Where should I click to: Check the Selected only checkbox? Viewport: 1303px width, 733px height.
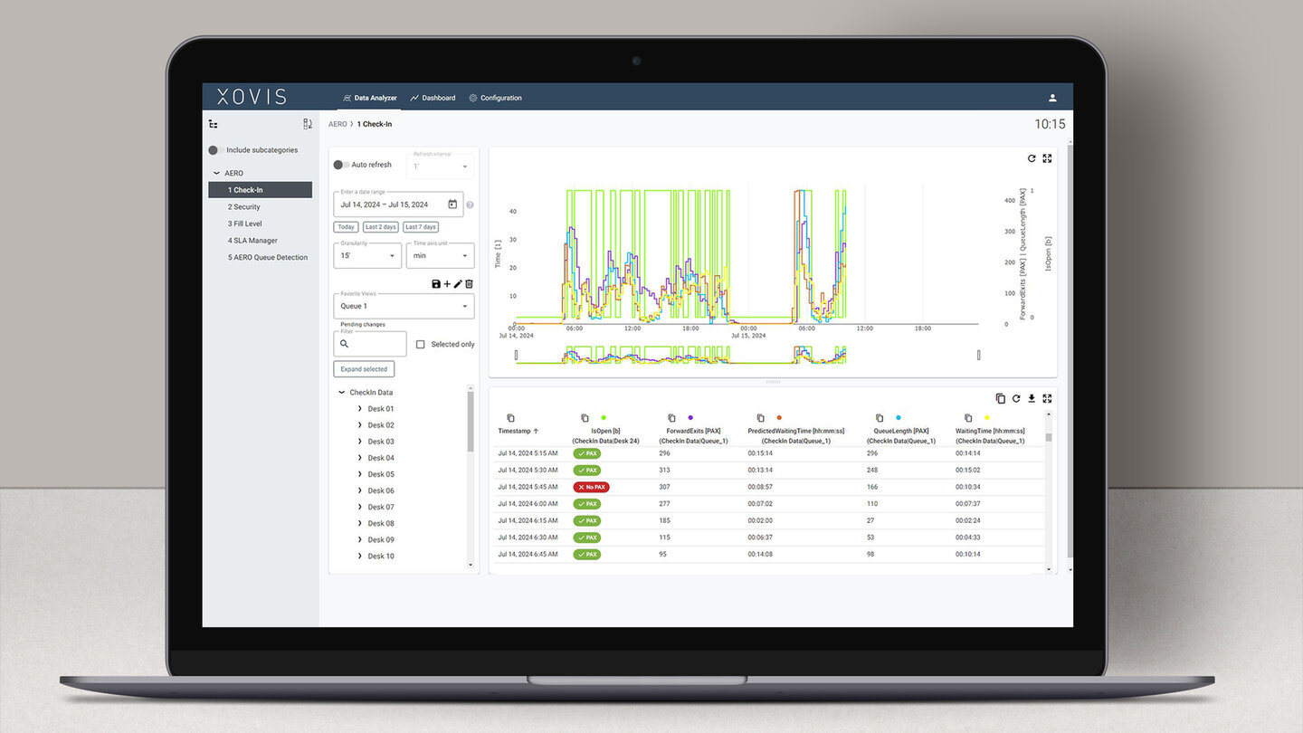point(420,344)
